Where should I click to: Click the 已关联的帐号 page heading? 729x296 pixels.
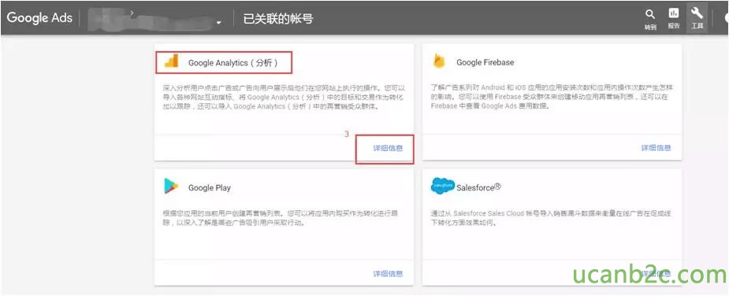(x=278, y=19)
